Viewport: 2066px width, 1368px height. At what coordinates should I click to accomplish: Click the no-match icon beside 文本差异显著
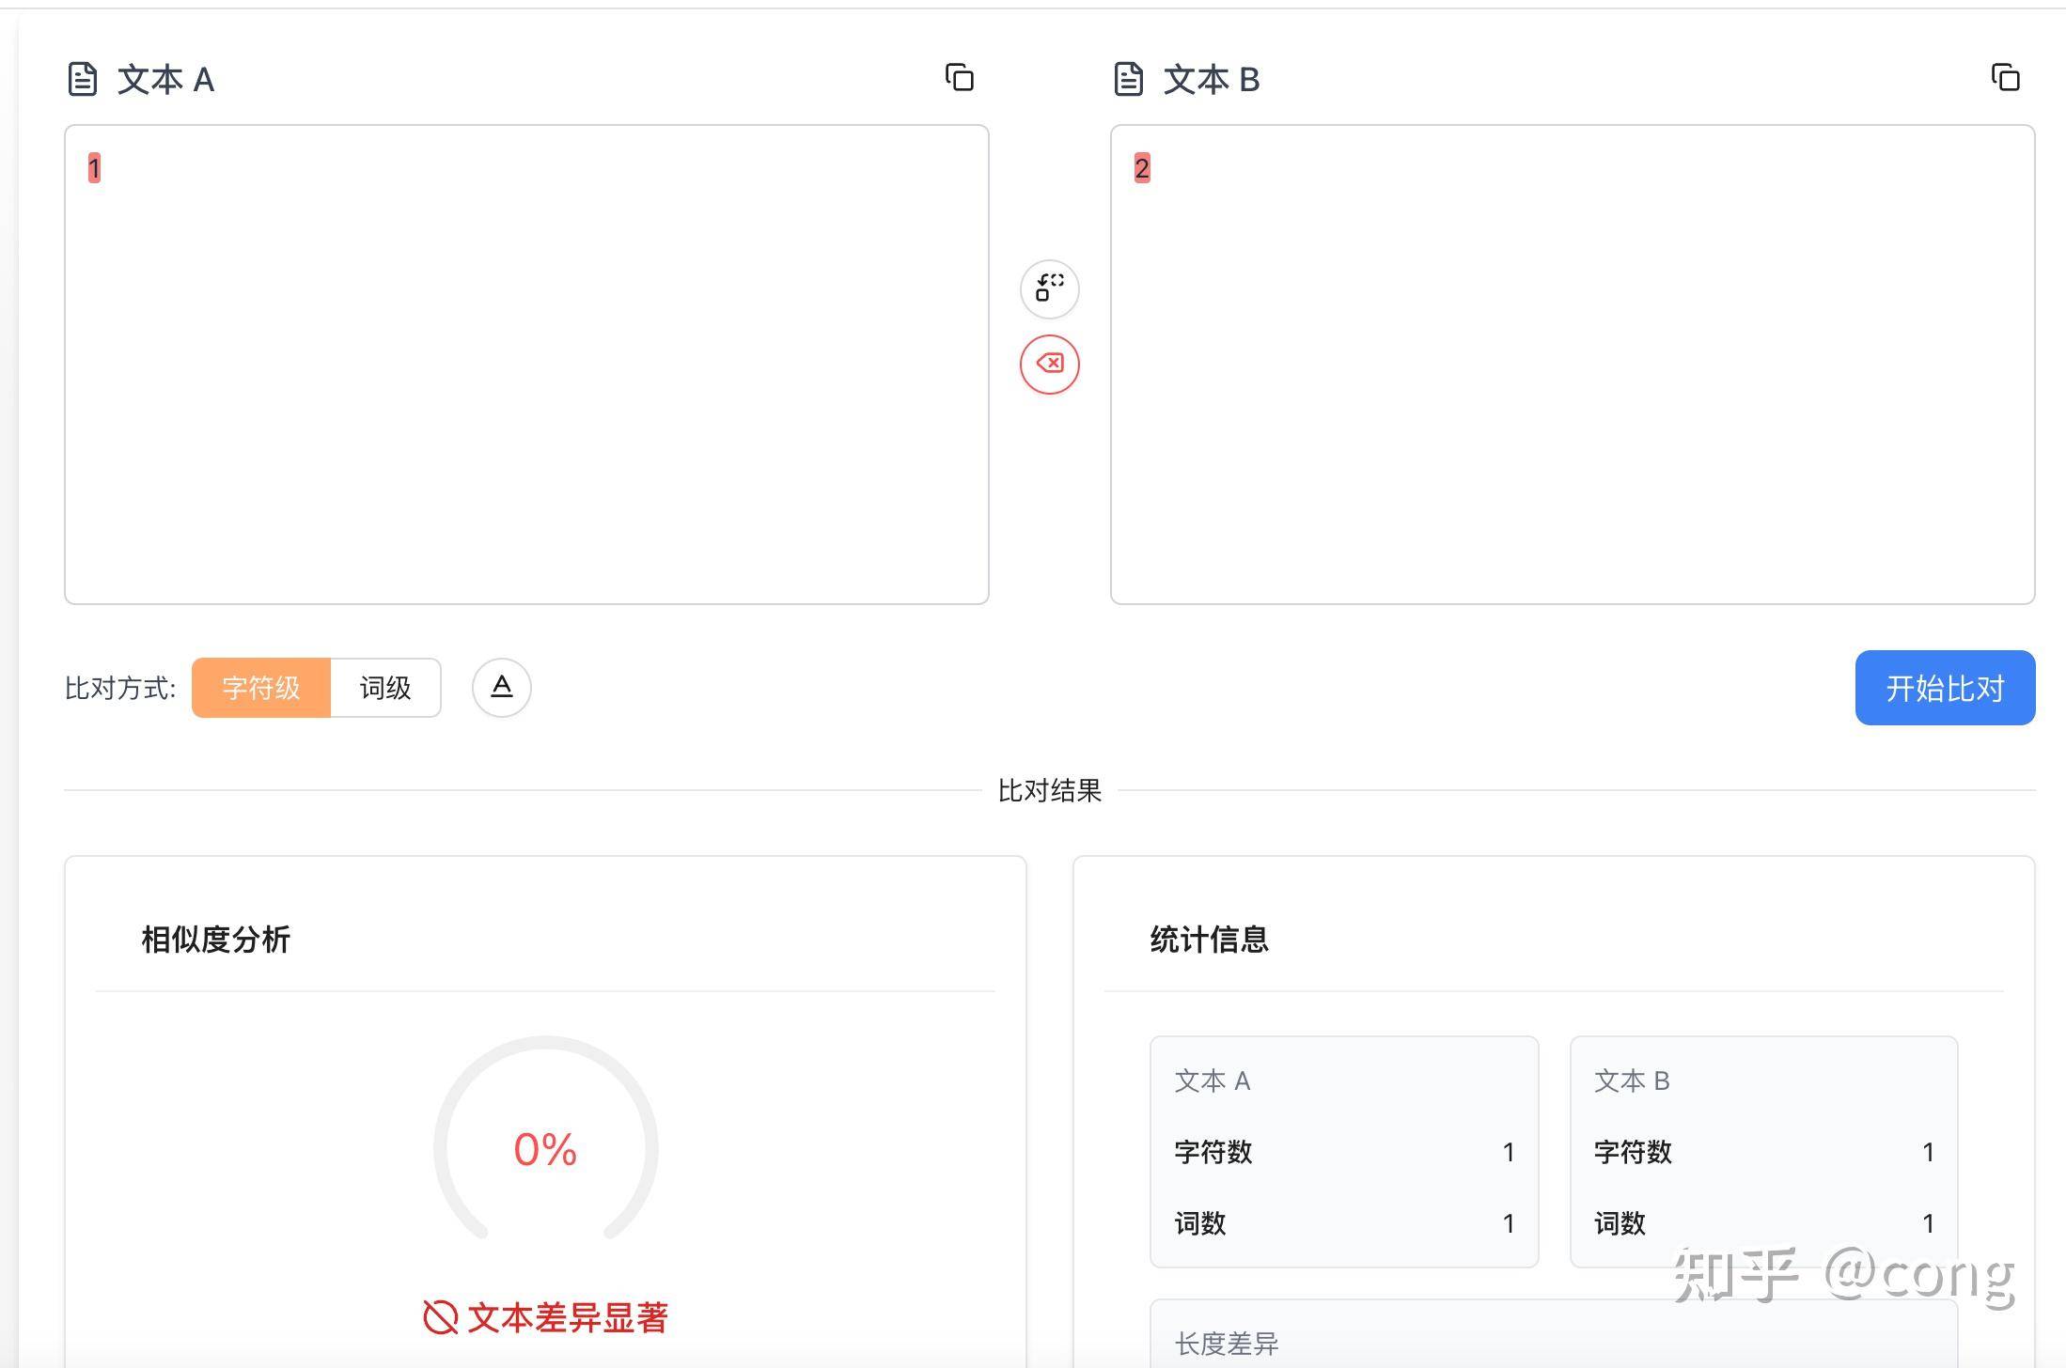click(440, 1317)
